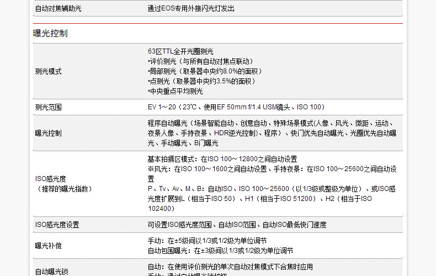This screenshot has width=436, height=276.
Task: Click the 自动包围曝光 ±3级 line
Action: (x=220, y=251)
